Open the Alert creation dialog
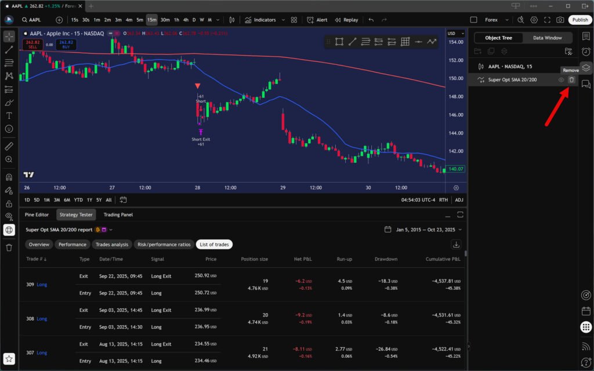Screen dimensions: 594x371 coord(317,20)
